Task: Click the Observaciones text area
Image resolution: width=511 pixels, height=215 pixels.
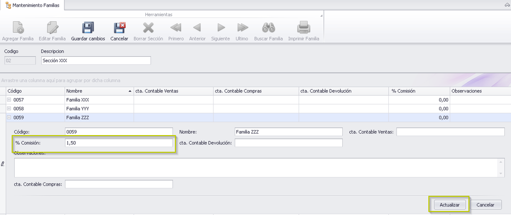Action: [x=257, y=168]
